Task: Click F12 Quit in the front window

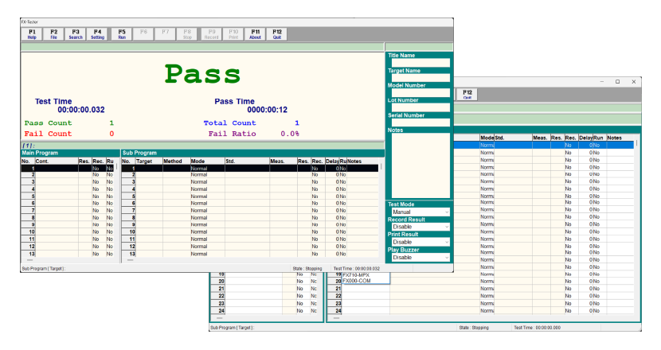Action: (276, 34)
